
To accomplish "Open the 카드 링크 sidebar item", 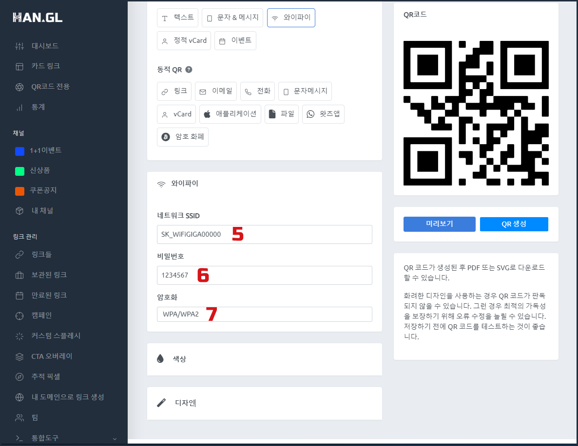I will click(x=46, y=66).
